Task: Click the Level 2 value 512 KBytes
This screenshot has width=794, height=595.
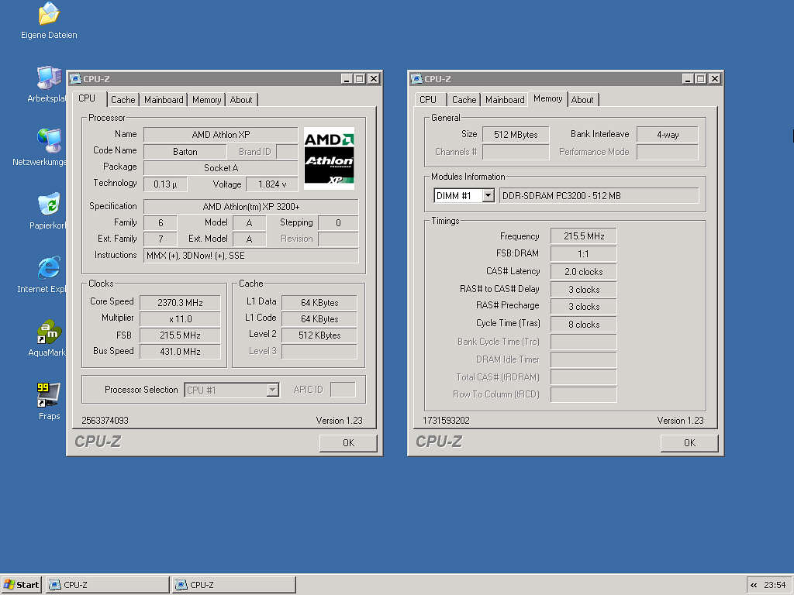Action: tap(319, 335)
